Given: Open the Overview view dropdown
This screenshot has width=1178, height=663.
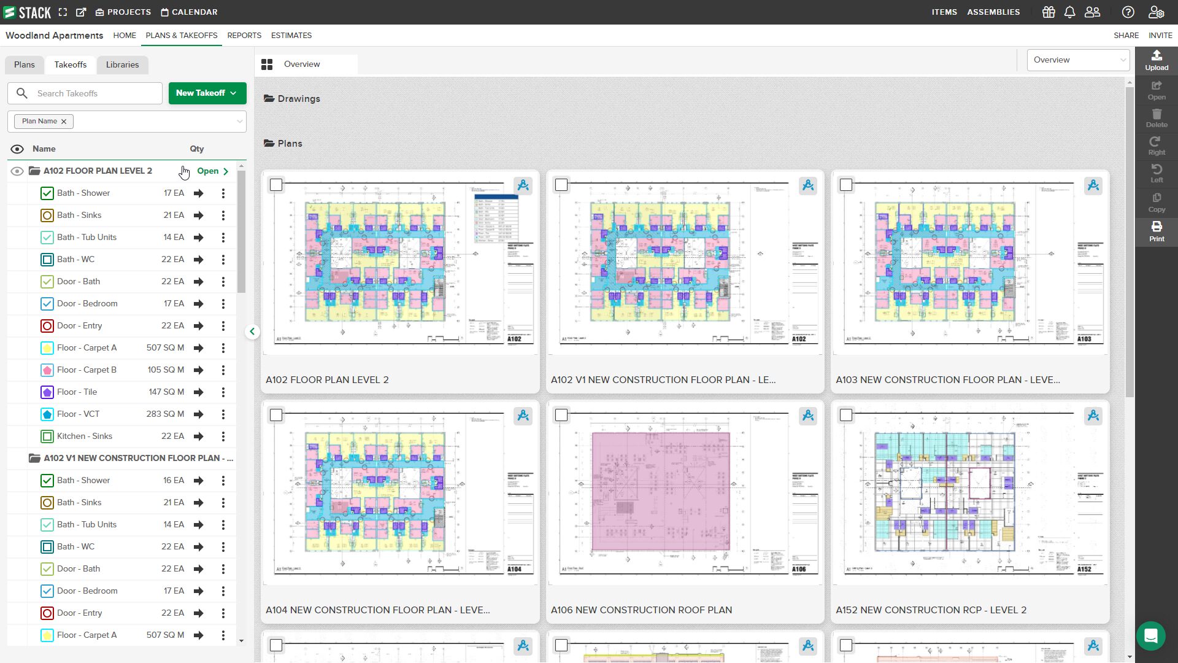Looking at the screenshot, I should (1078, 60).
